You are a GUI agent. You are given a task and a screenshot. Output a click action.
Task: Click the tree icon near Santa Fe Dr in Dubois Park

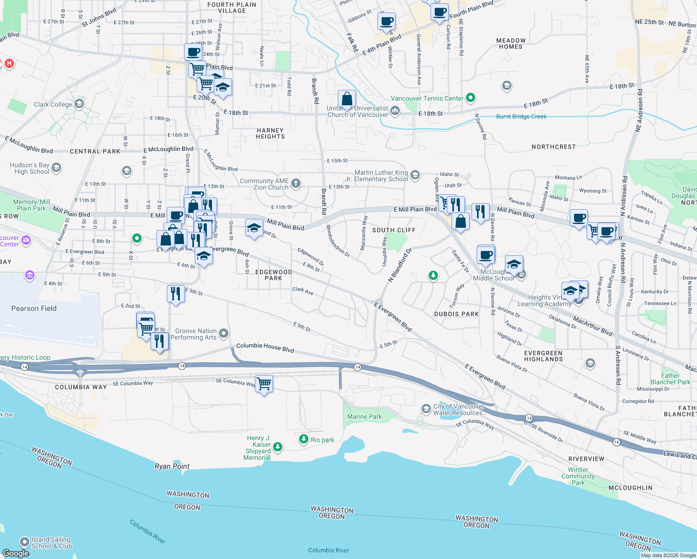coord(433,275)
